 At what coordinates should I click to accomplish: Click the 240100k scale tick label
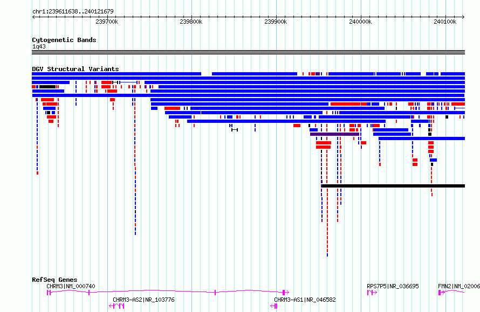pyautogui.click(x=445, y=22)
